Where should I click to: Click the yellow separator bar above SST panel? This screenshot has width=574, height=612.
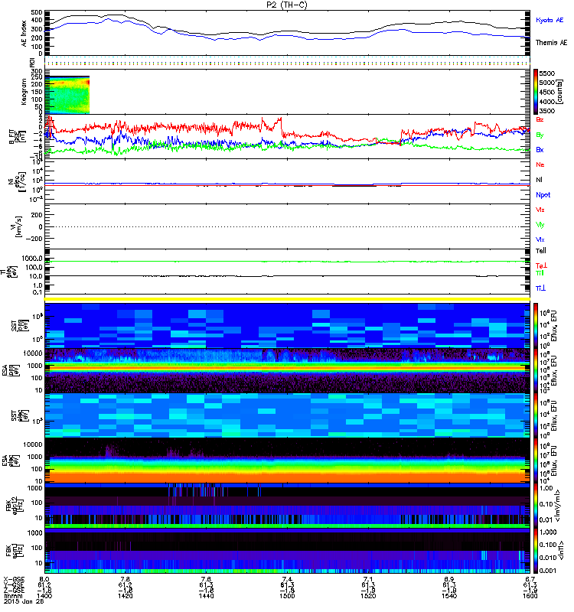click(x=287, y=299)
